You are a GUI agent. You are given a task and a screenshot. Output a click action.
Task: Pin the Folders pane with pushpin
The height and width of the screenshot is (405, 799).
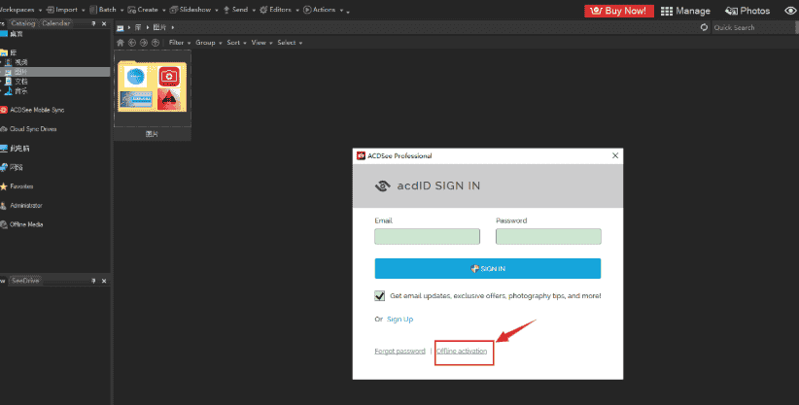[93, 22]
